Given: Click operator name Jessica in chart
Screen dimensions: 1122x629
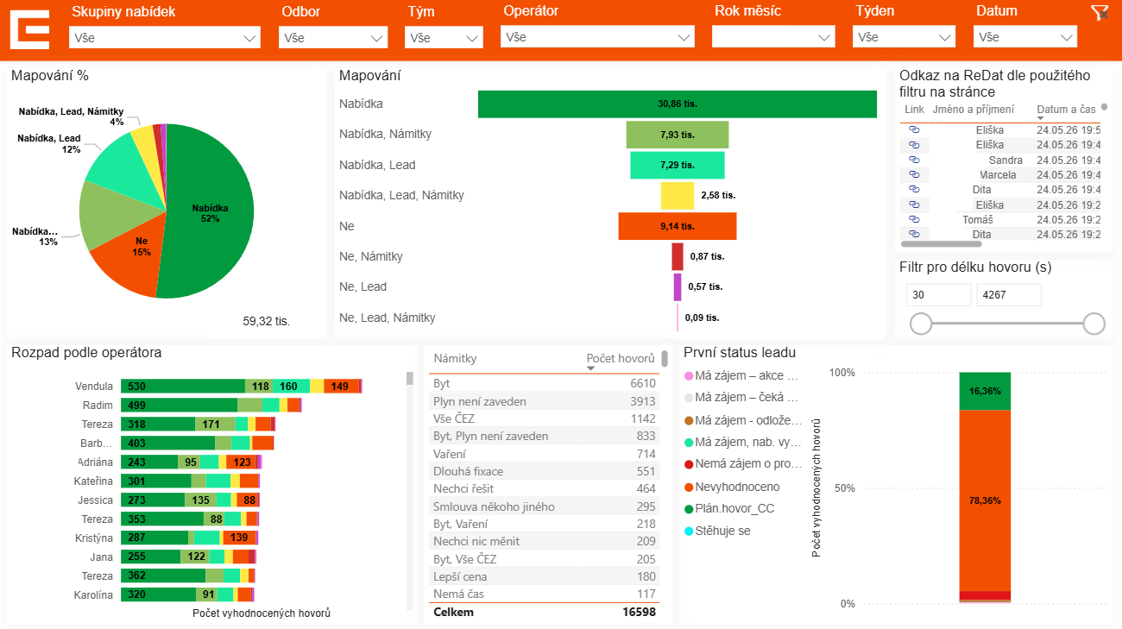Looking at the screenshot, I should pos(95,500).
